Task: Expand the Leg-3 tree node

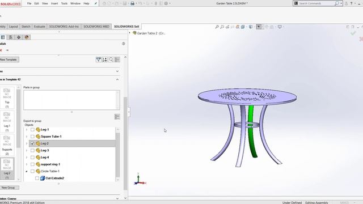Action: tap(27, 151)
